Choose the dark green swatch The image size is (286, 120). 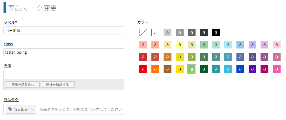click(x=204, y=69)
